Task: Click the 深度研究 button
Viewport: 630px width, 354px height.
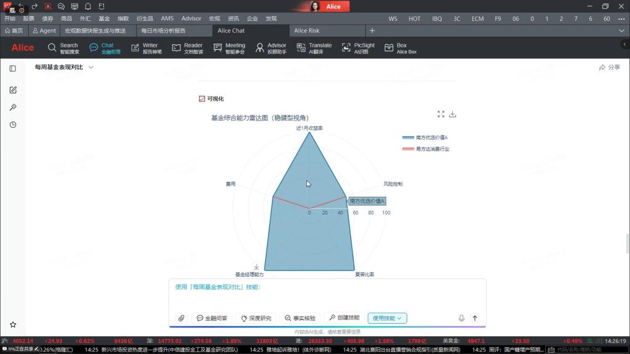Action: 255,318
